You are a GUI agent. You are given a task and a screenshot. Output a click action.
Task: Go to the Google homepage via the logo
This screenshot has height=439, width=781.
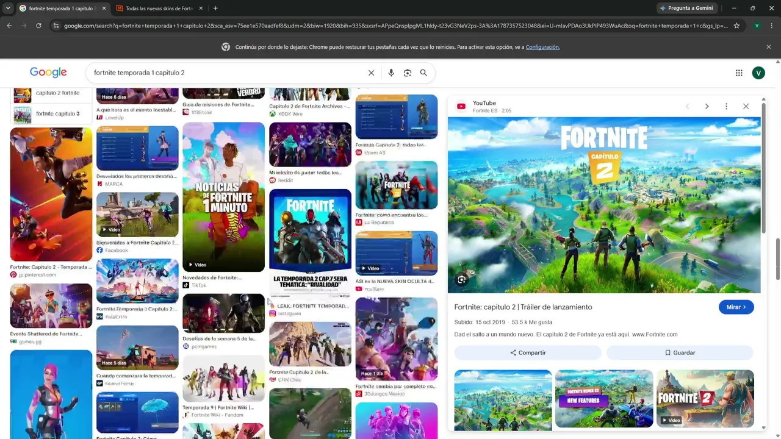coord(48,73)
